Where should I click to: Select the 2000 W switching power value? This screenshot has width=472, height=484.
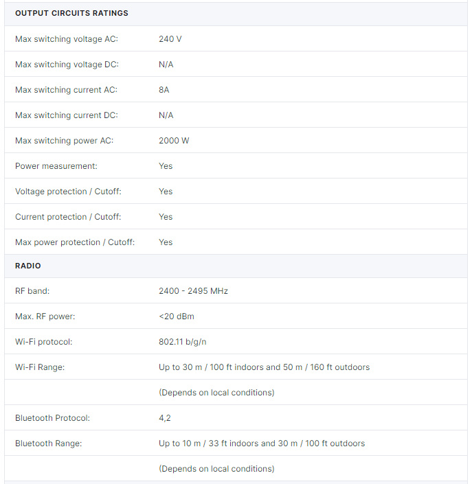coord(174,141)
